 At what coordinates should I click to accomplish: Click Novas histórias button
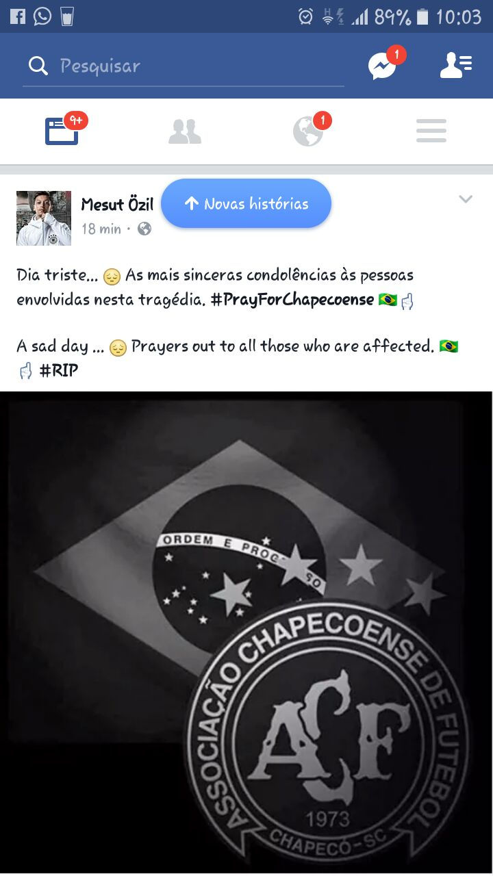point(246,203)
